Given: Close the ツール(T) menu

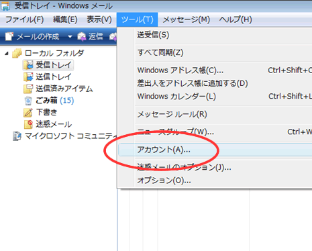Looking at the screenshot, I should click(137, 19).
